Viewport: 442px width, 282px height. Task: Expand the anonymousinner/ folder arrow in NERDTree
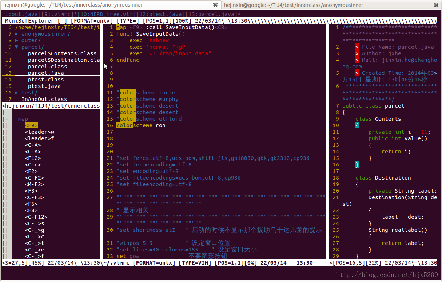point(17,34)
